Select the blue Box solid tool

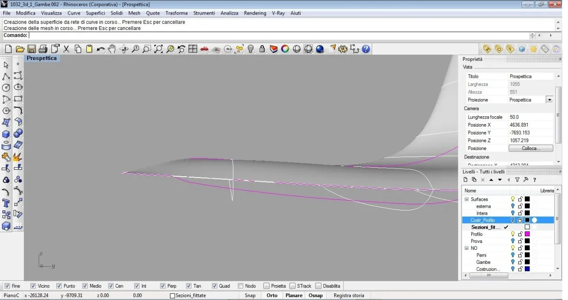point(6,134)
